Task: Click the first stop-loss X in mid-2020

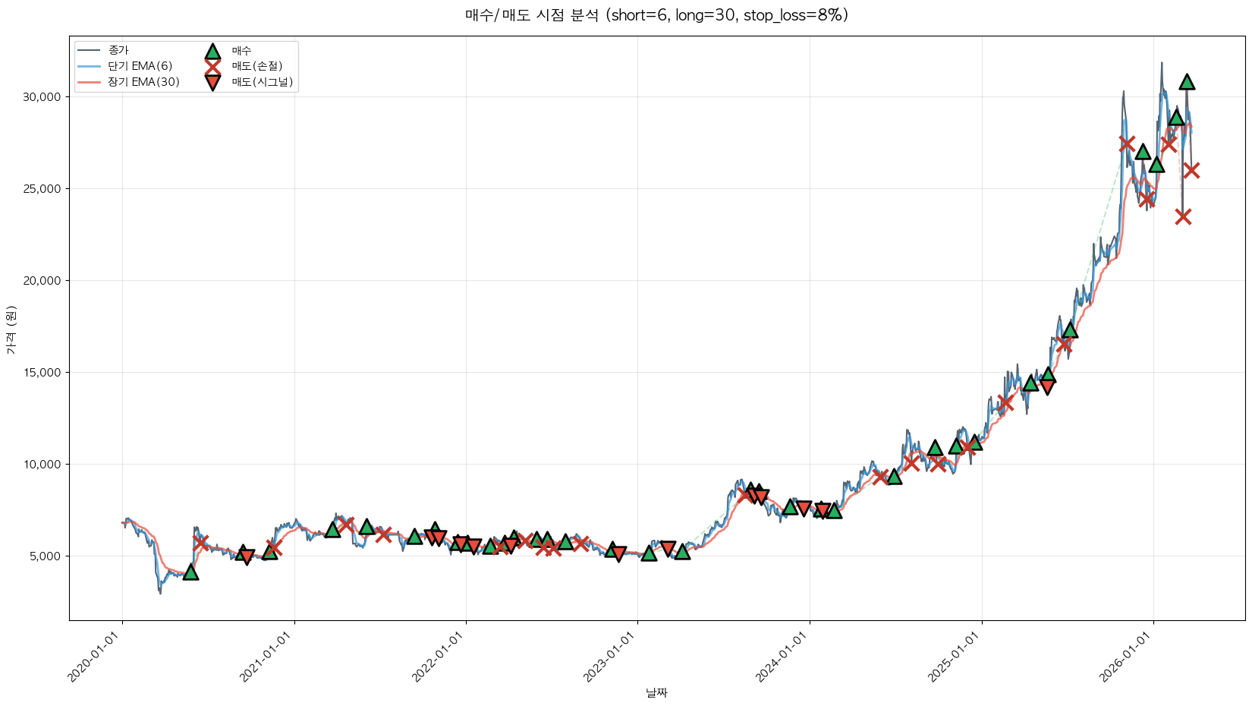Action: pyautogui.click(x=200, y=543)
